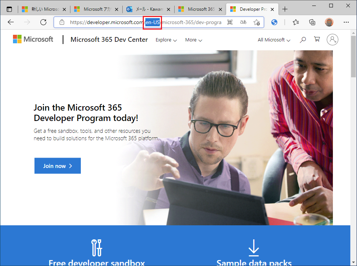Screen dimensions: 357x266
Task: Click the Join now button
Action: 57,166
